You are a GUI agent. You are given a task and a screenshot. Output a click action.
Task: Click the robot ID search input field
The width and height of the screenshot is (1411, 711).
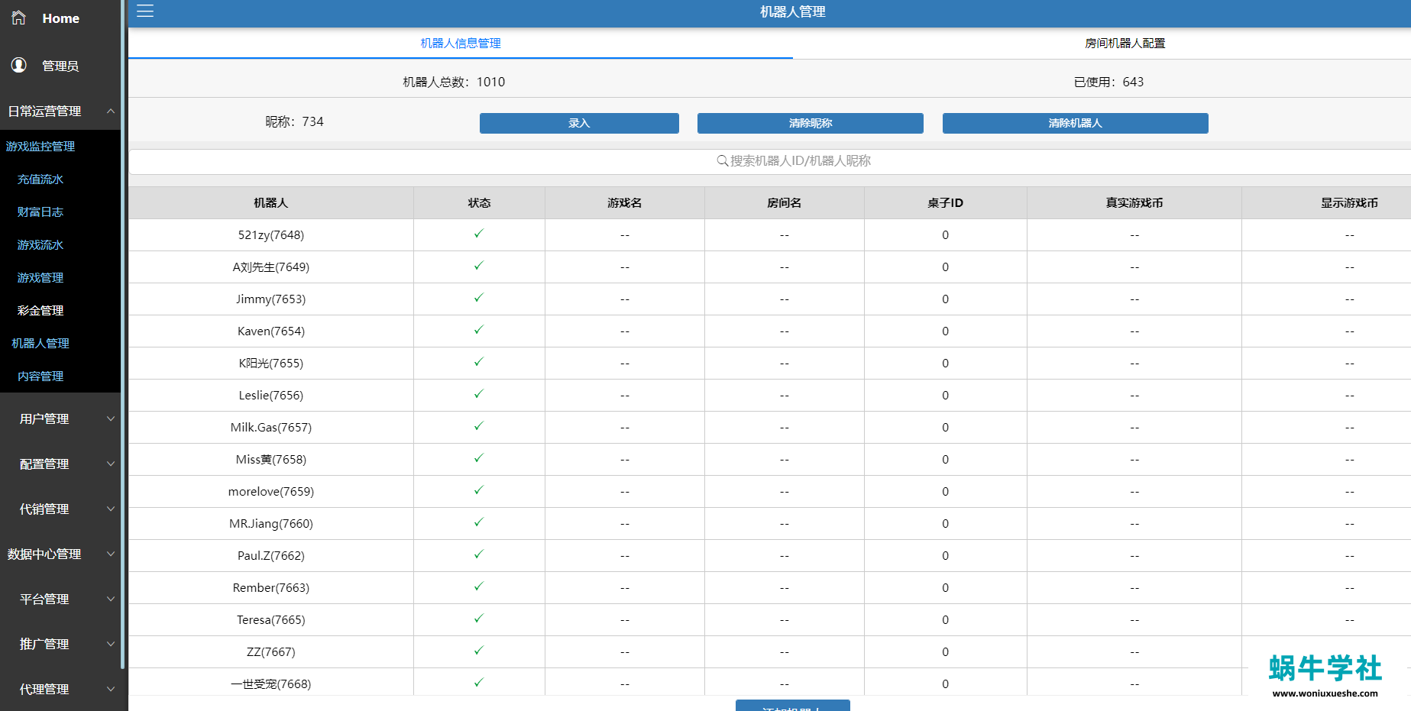click(x=792, y=160)
